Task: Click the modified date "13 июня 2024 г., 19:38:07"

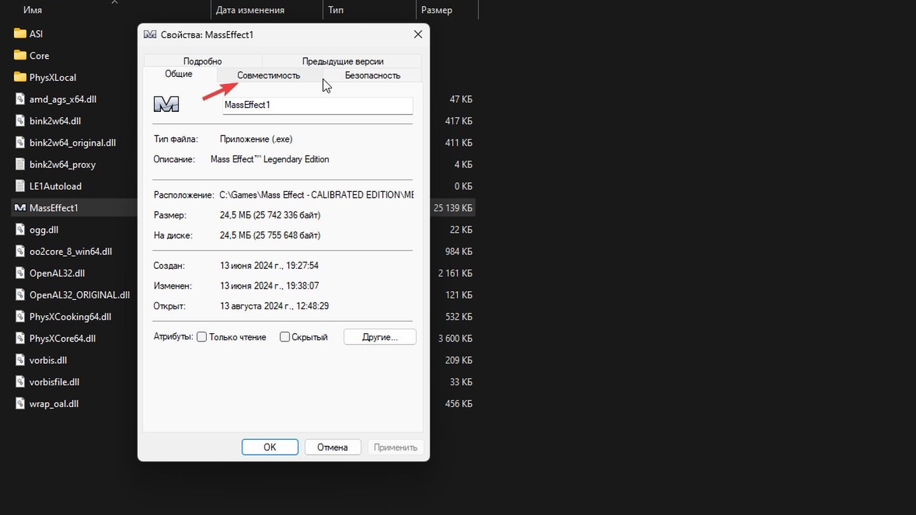Action: [269, 285]
